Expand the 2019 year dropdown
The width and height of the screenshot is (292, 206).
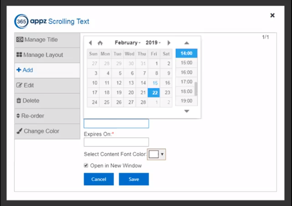[153, 43]
